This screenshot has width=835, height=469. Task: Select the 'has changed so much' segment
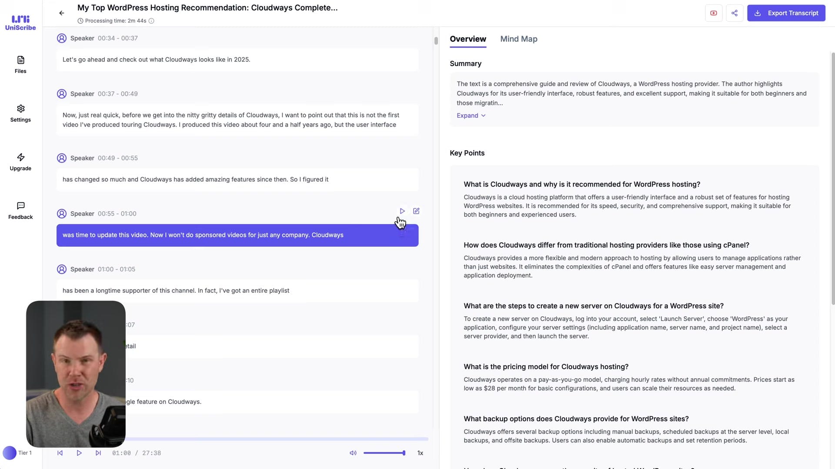click(x=237, y=179)
